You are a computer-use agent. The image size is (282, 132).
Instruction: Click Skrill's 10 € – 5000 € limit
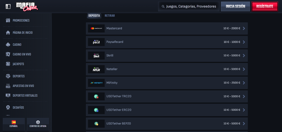click(x=232, y=56)
